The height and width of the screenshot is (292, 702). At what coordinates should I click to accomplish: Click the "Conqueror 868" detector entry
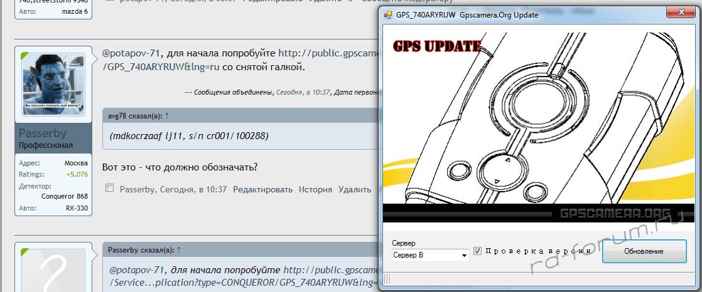point(64,197)
